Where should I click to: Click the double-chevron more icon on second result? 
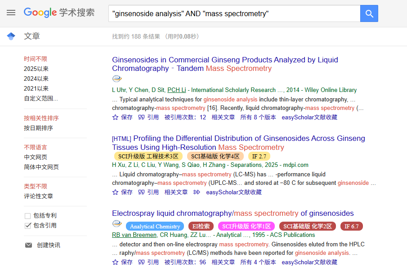pyautogui.click(x=197, y=192)
